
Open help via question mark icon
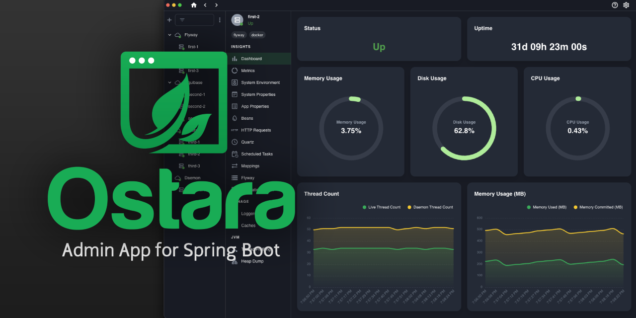point(615,5)
